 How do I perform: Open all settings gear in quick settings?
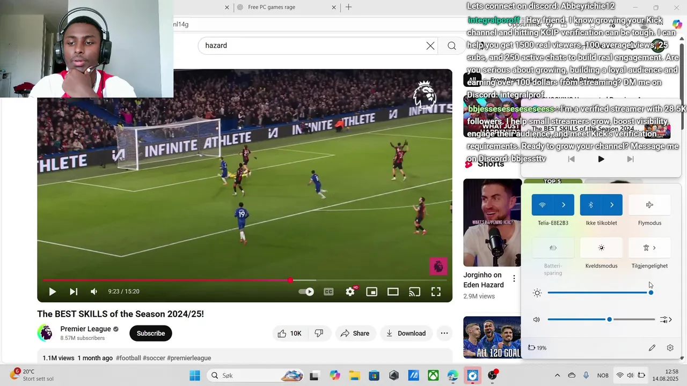670,348
